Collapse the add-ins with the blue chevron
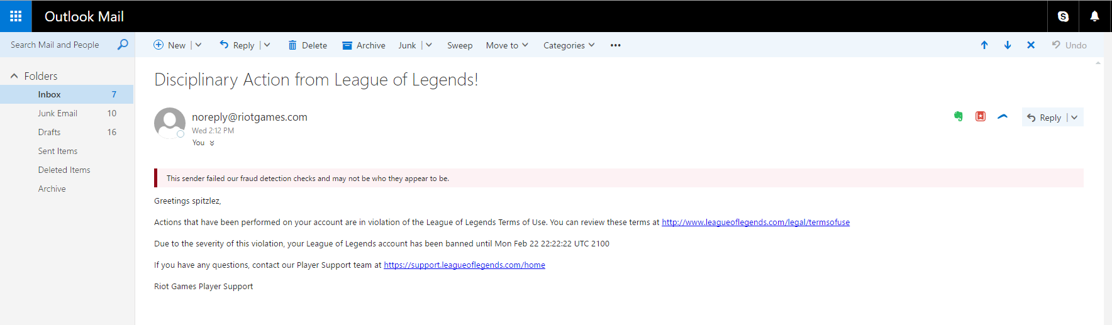 pos(1003,116)
